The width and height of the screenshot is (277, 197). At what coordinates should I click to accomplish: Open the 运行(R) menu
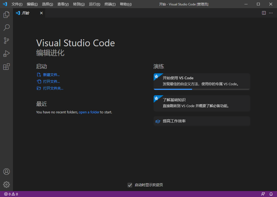[94, 4]
